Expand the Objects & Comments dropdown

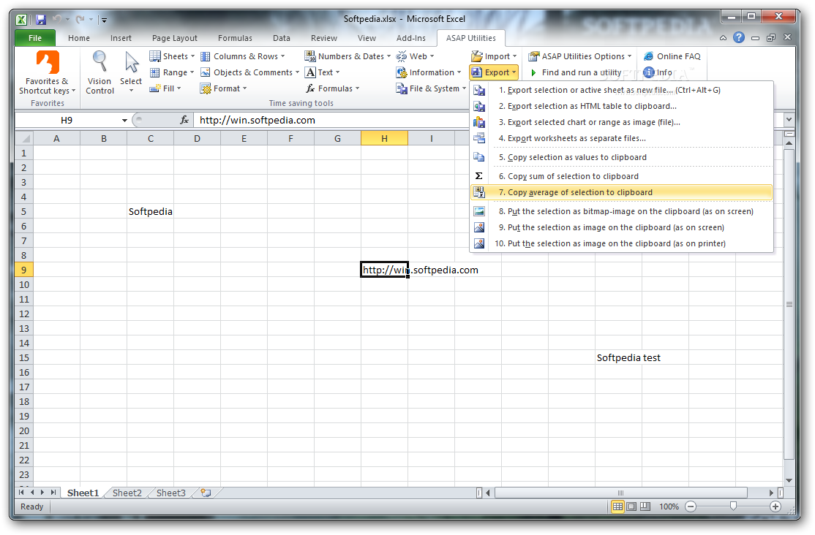pyautogui.click(x=250, y=72)
